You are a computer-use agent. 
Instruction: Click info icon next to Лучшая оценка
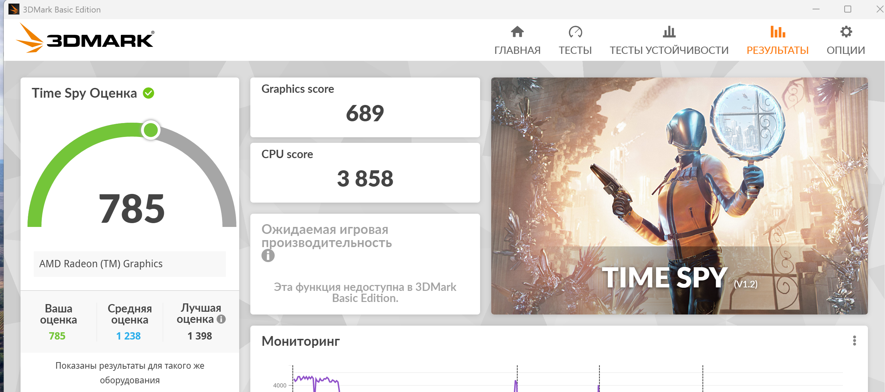[221, 319]
